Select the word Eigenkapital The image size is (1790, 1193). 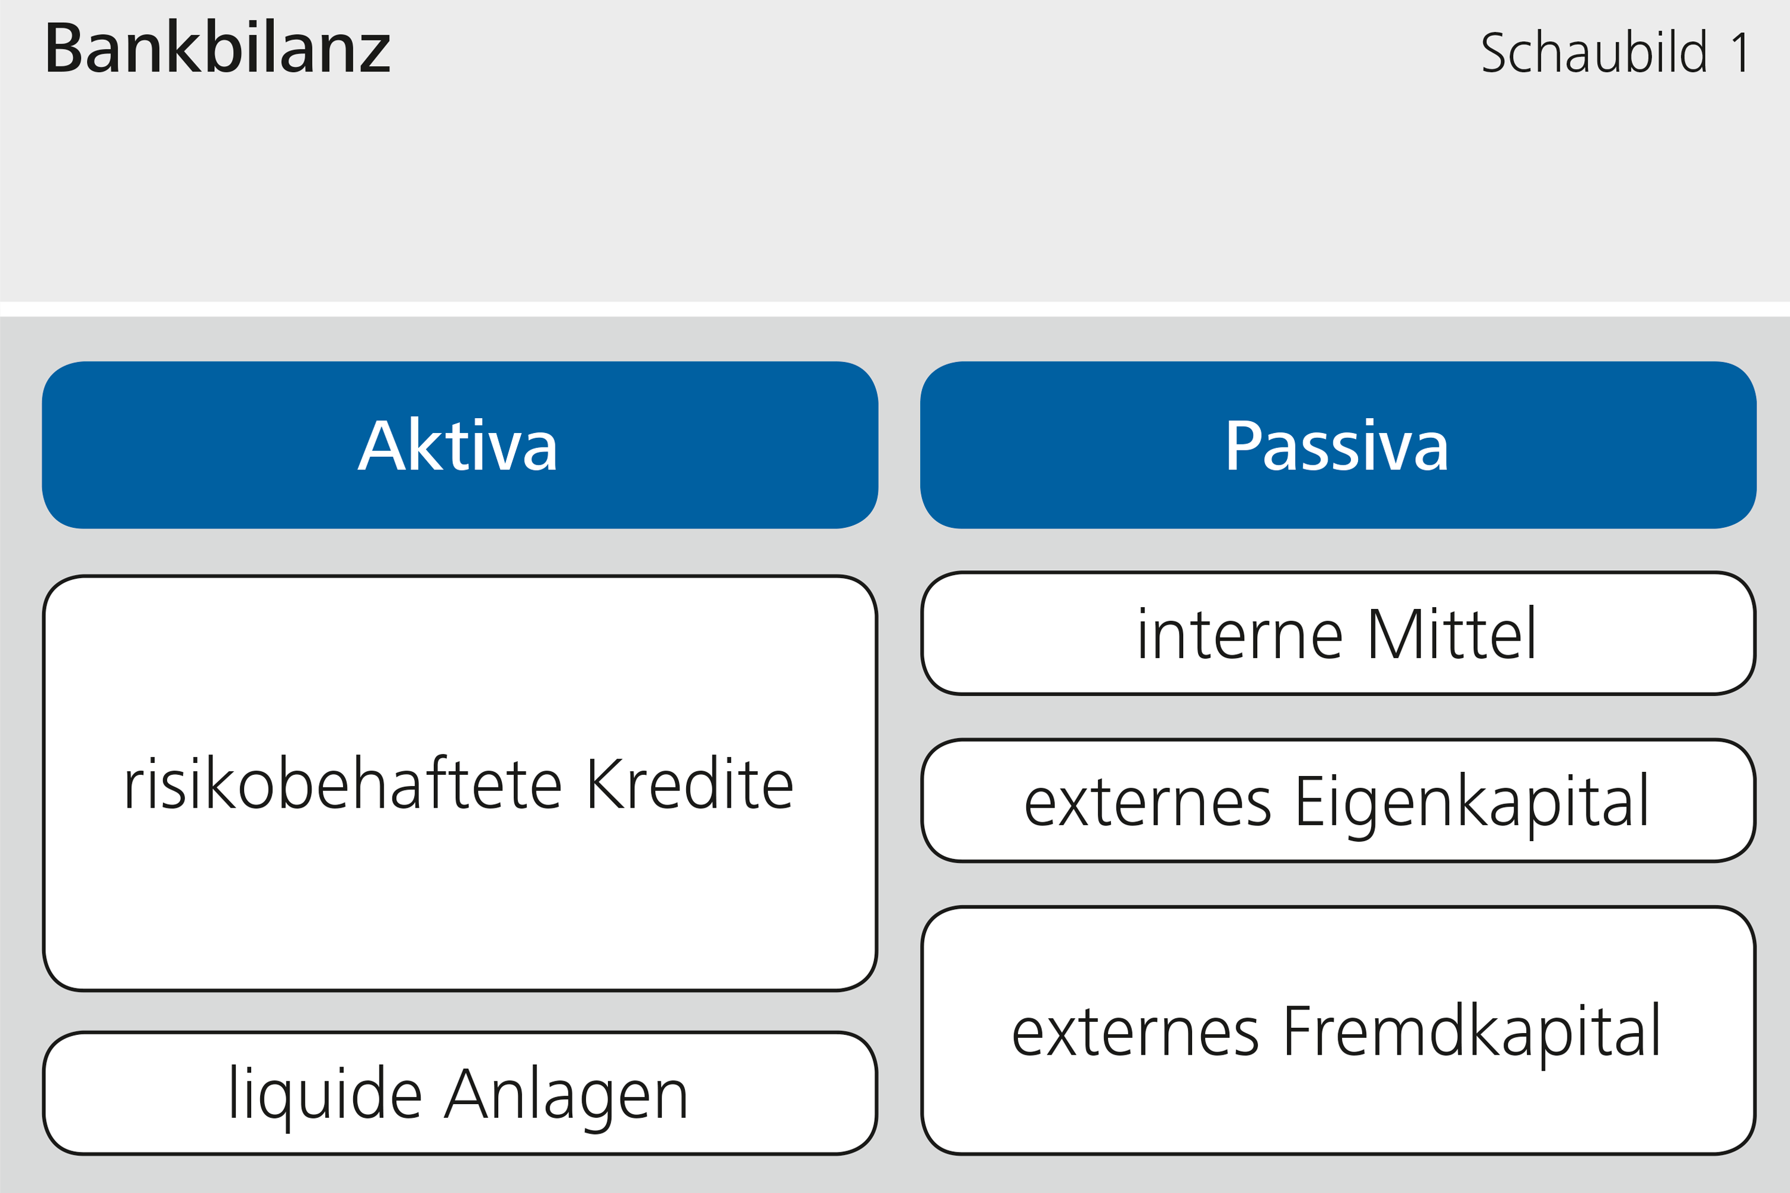(1473, 805)
